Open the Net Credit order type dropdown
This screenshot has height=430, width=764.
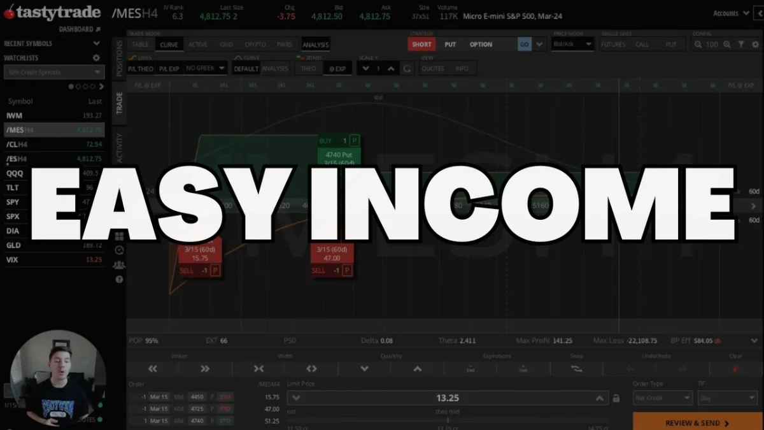(662, 398)
